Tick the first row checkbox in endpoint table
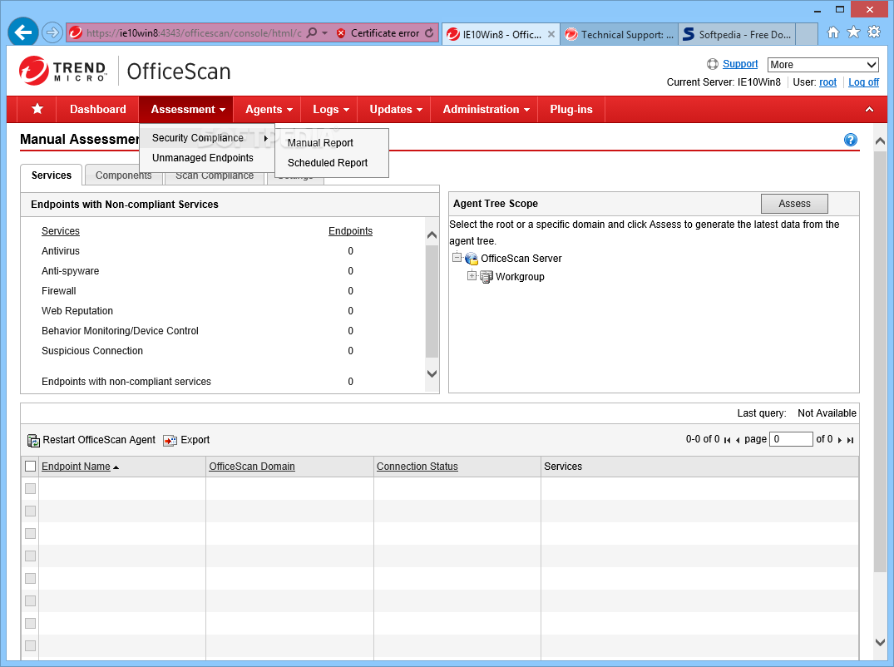894x667 pixels. point(31,488)
